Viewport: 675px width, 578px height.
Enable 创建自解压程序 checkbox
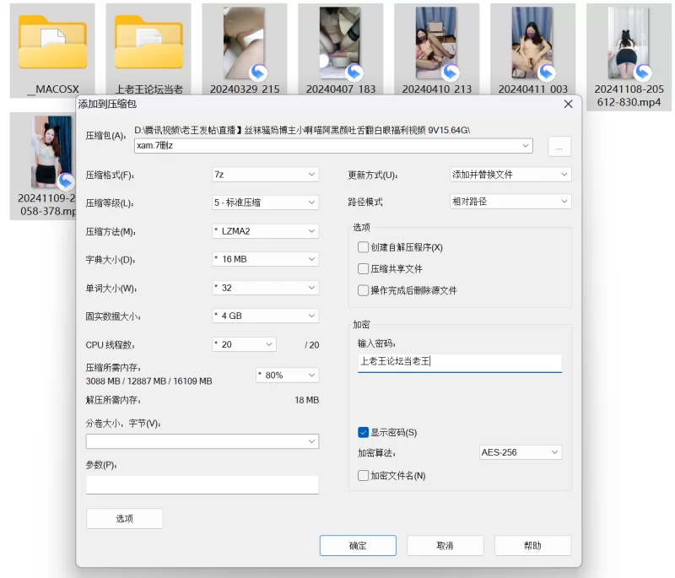(364, 247)
